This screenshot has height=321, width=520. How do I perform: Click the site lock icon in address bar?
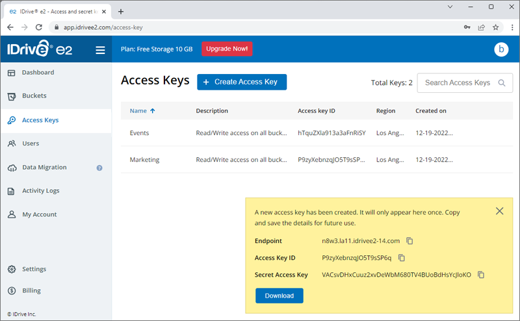pos(57,27)
